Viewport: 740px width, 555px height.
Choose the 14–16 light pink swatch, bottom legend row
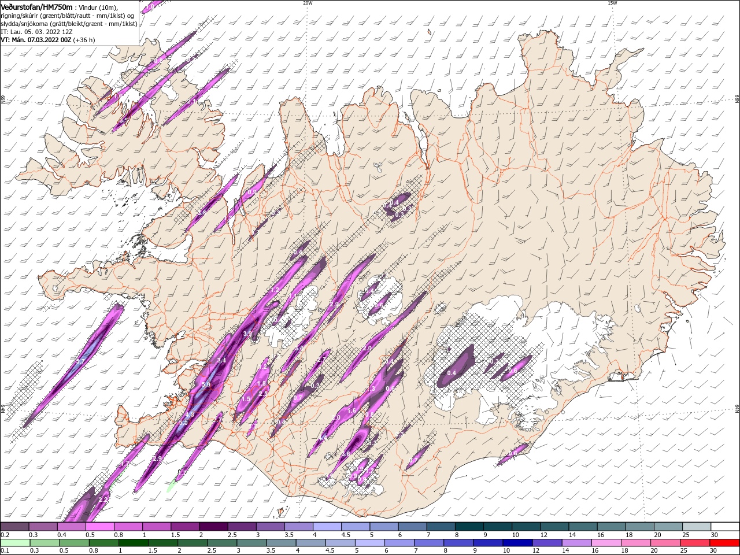pyautogui.click(x=576, y=543)
